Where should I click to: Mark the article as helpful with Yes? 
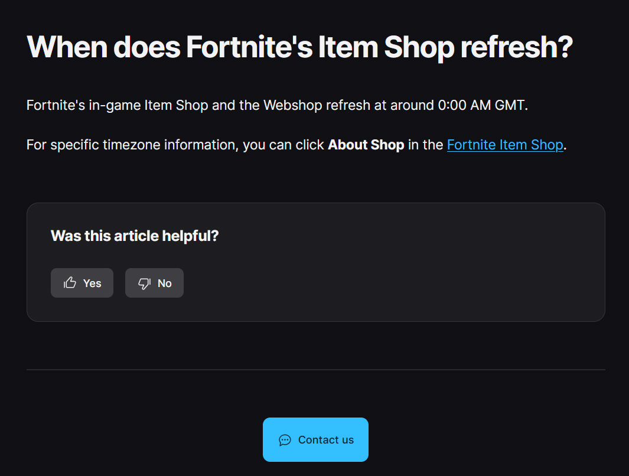coord(82,283)
